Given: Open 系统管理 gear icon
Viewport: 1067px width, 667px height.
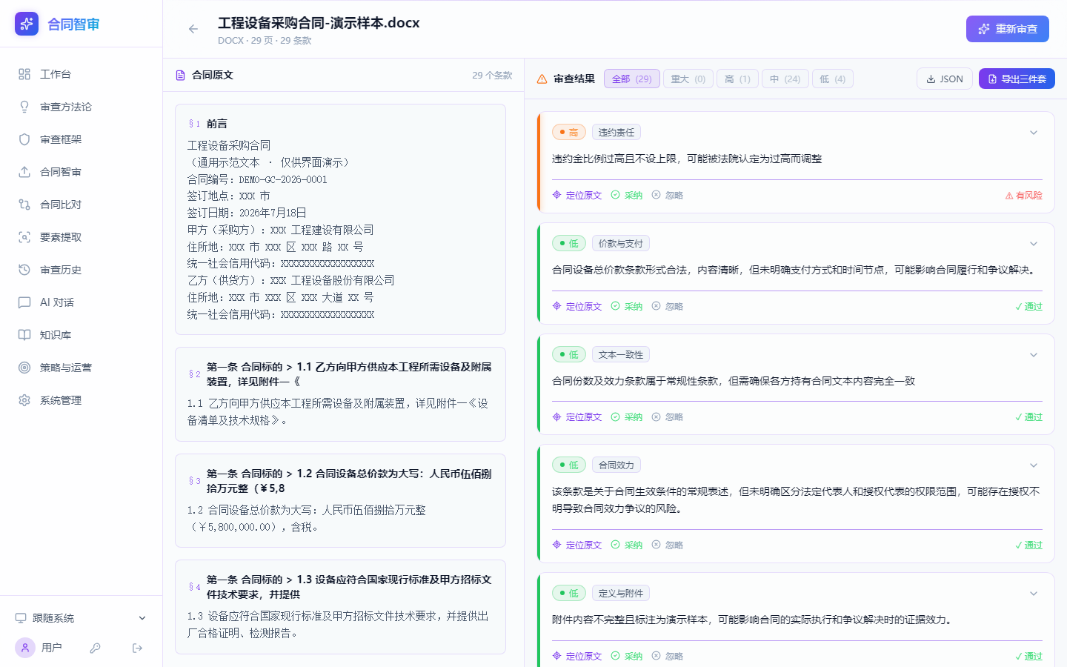Looking at the screenshot, I should [x=24, y=400].
